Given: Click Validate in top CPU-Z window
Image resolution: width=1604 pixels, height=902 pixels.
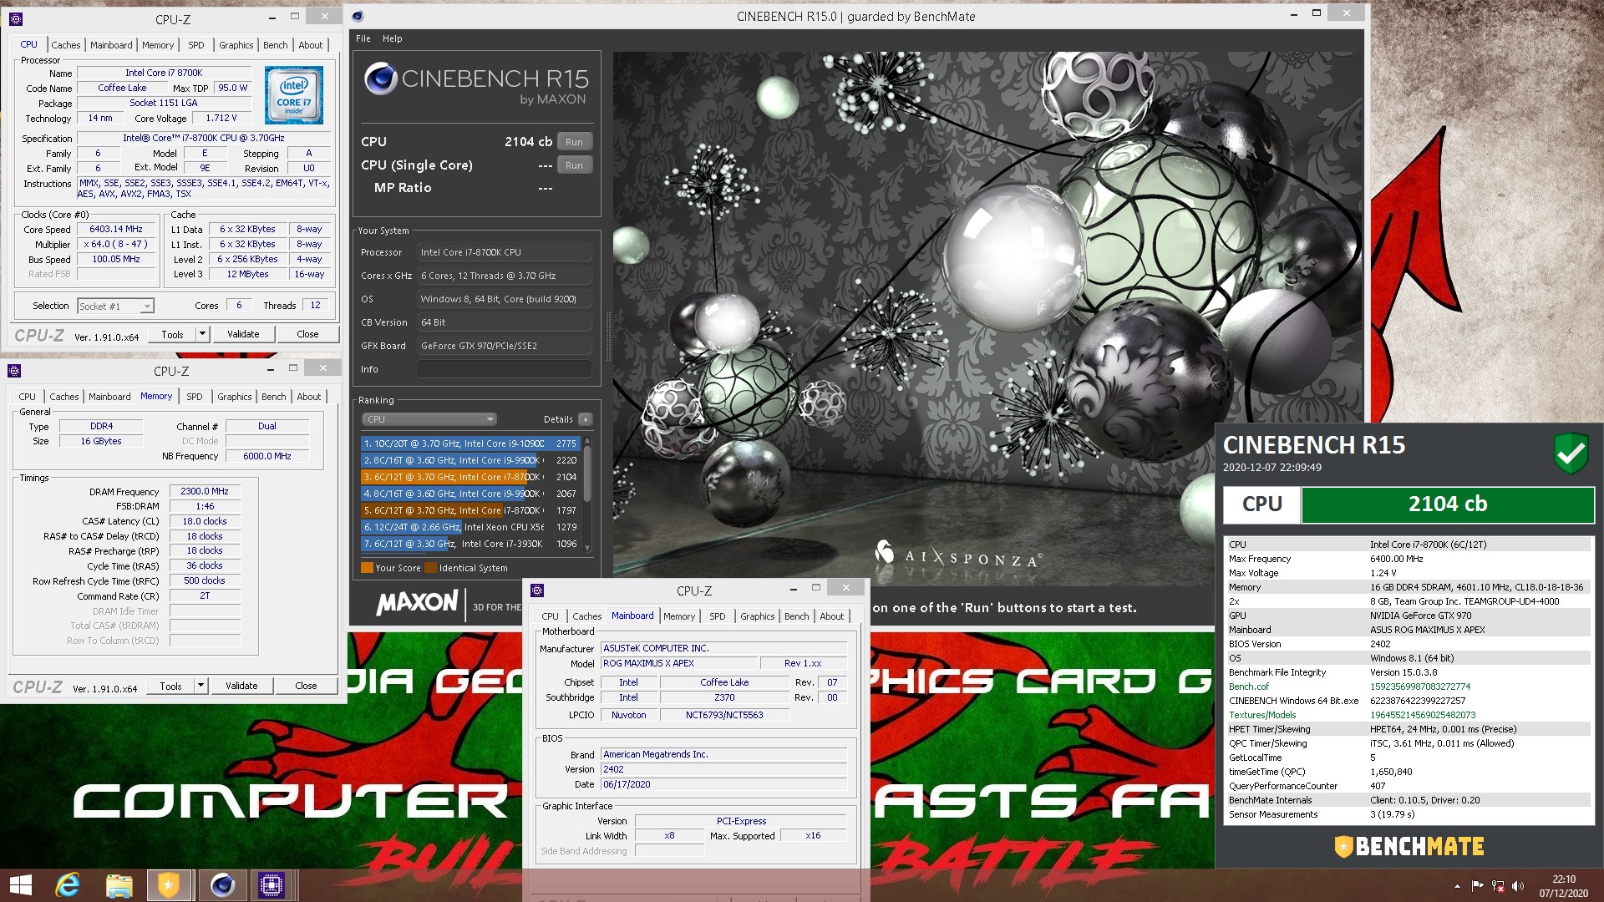Looking at the screenshot, I should [x=243, y=334].
